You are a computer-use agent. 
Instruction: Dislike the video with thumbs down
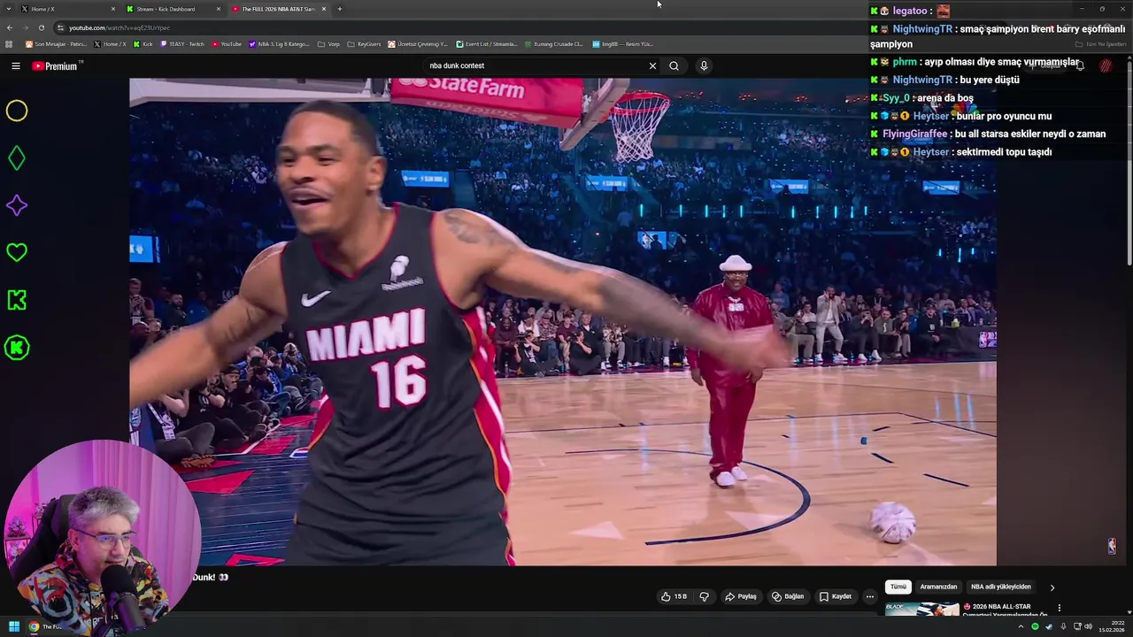(x=704, y=596)
